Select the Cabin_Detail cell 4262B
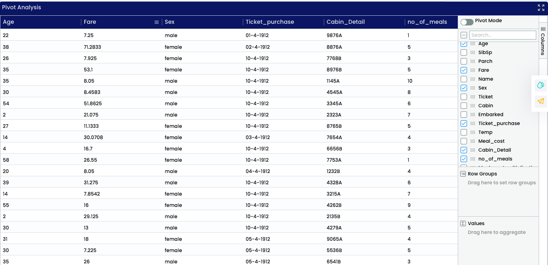This screenshot has width=548, height=265. pos(364,205)
